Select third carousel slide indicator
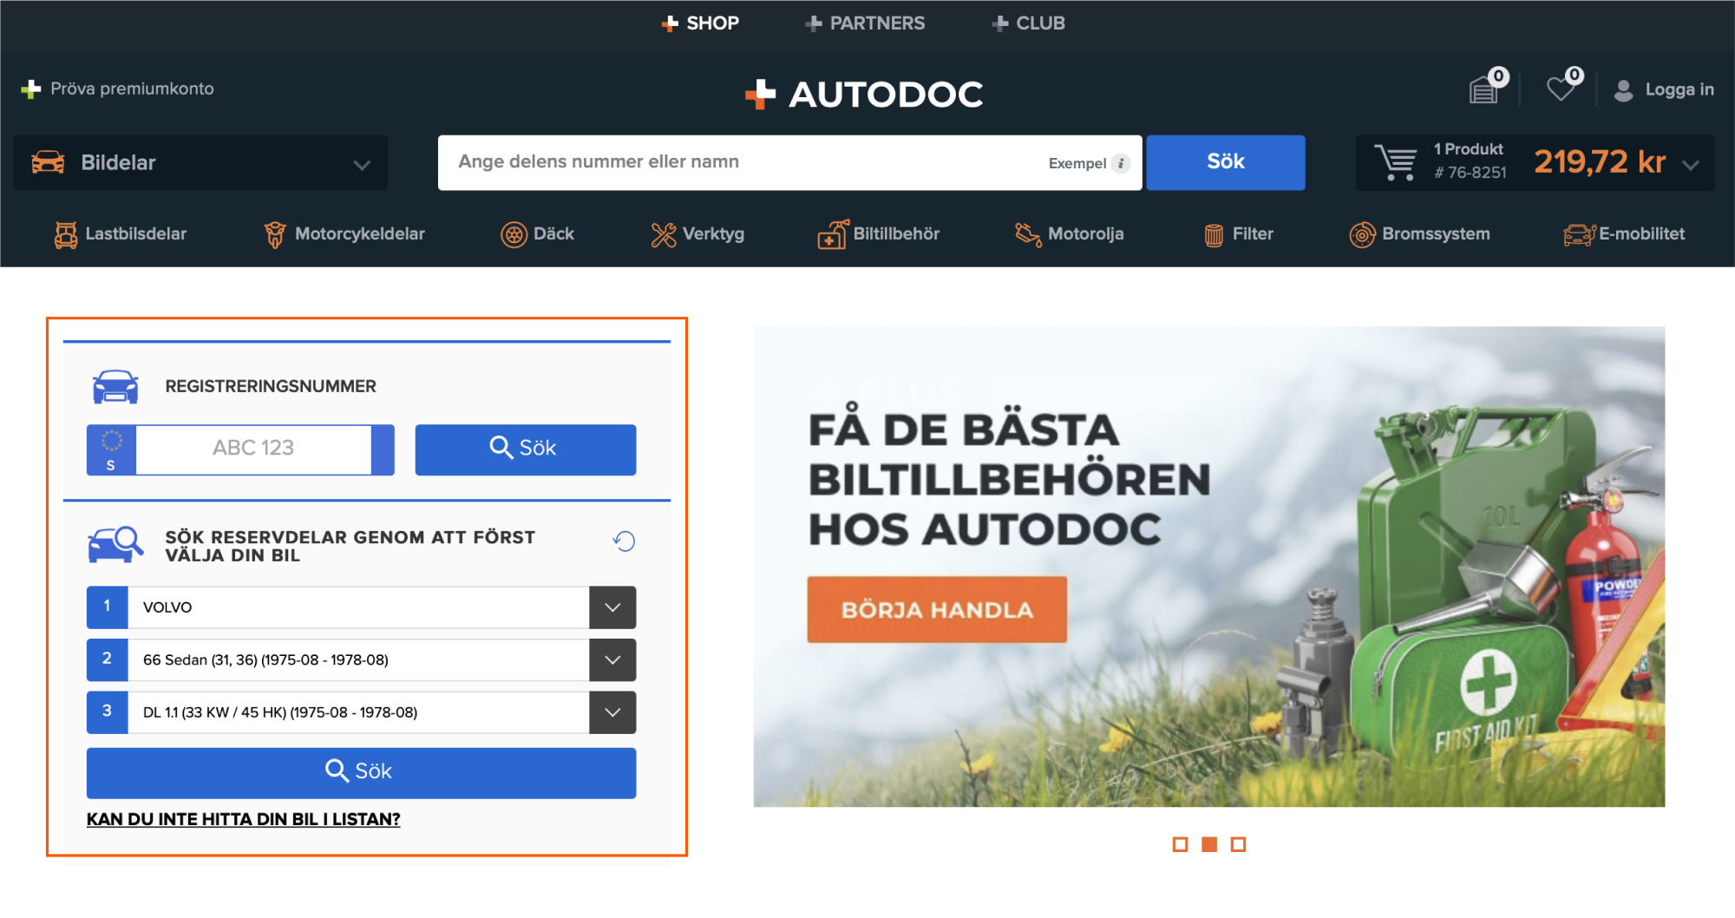This screenshot has height=918, width=1735. tap(1239, 844)
